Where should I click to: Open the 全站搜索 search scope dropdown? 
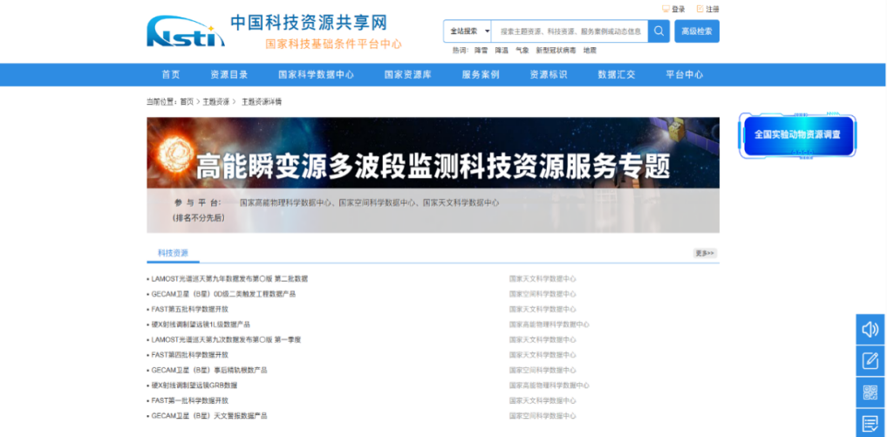pyautogui.click(x=468, y=31)
